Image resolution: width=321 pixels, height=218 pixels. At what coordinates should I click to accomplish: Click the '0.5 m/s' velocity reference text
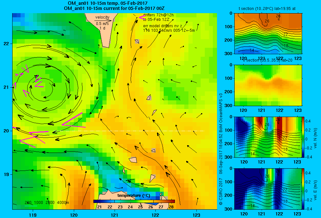pyautogui.click(x=102, y=24)
